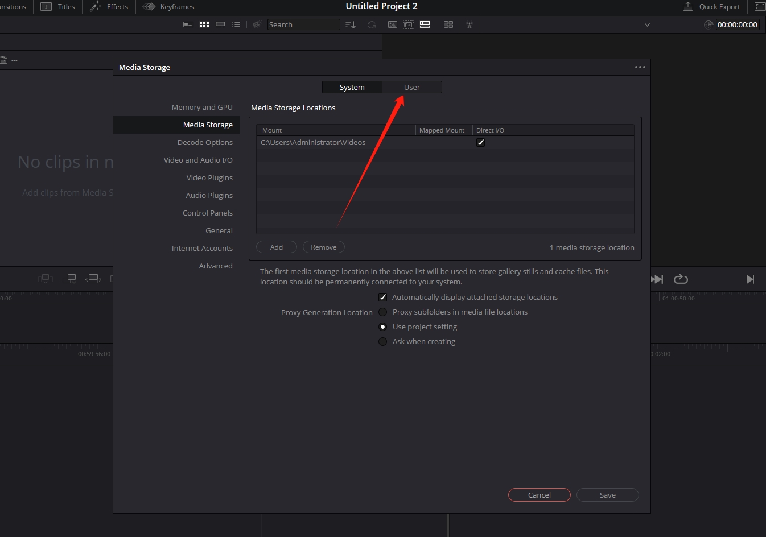This screenshot has height=537, width=766.
Task: Cancel the Media Storage settings dialog
Action: (539, 495)
